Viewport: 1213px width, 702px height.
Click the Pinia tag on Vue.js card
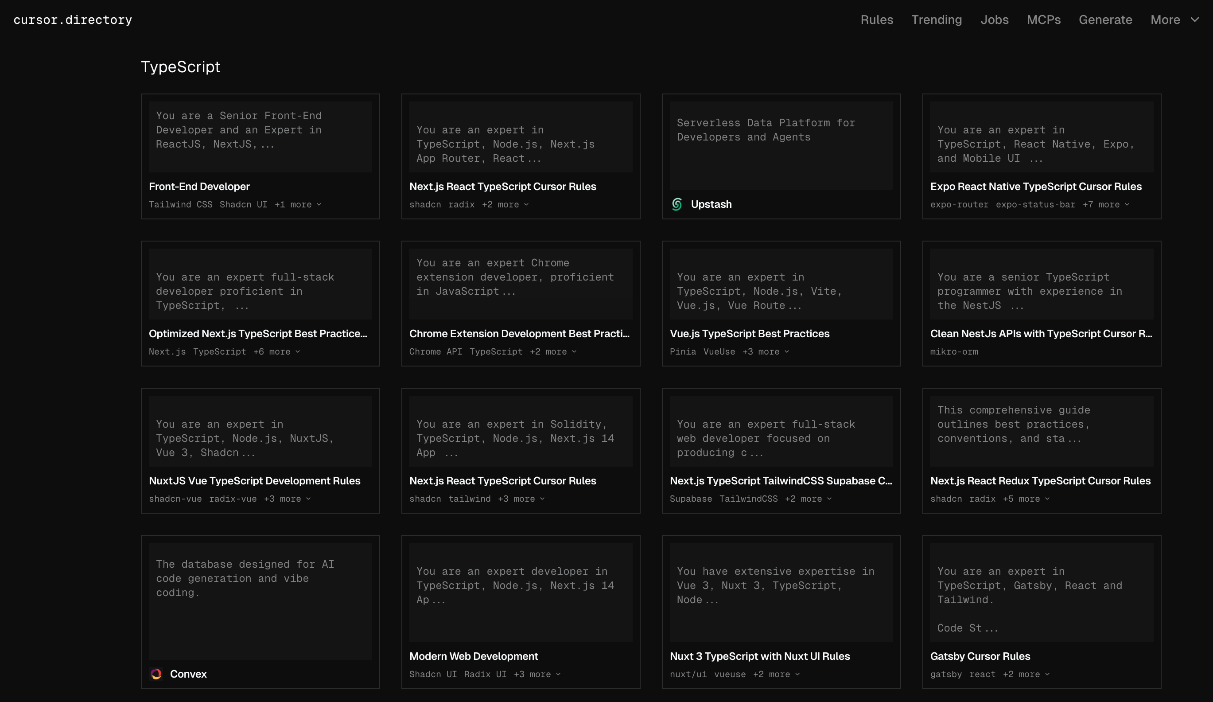point(683,351)
